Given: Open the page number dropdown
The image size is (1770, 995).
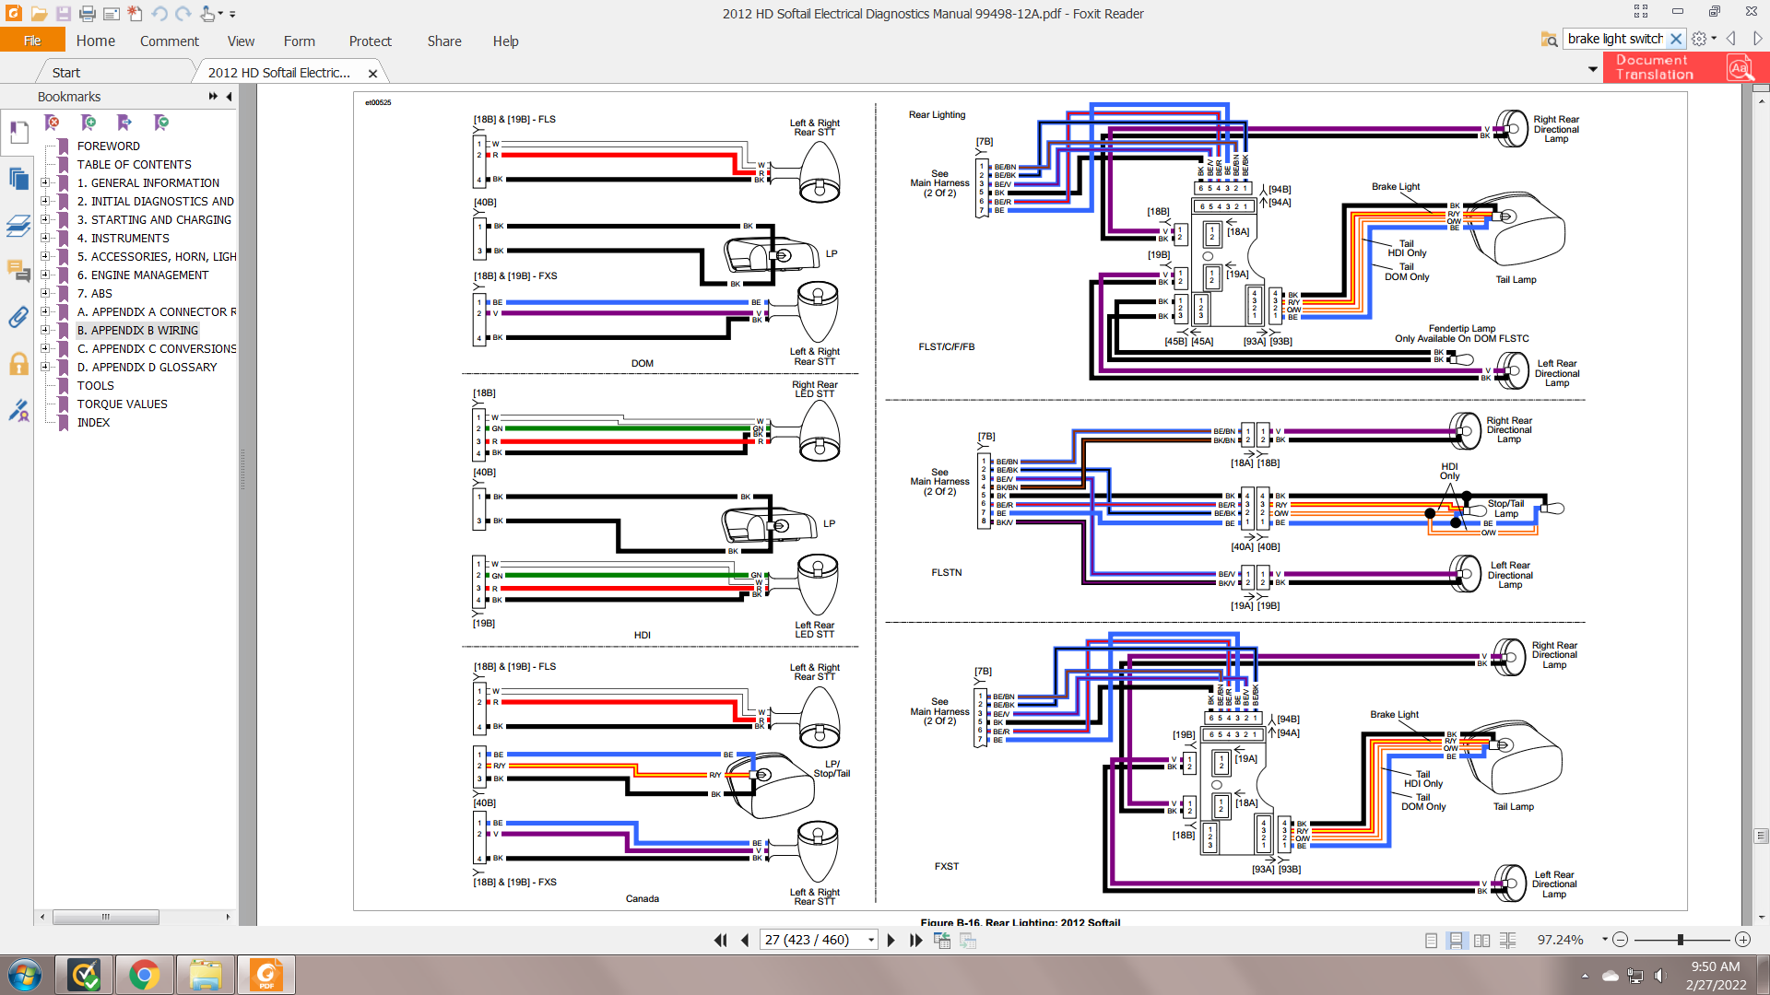Looking at the screenshot, I should [870, 940].
